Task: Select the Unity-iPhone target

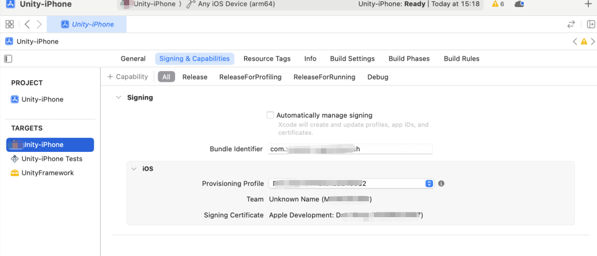Action: (x=50, y=145)
